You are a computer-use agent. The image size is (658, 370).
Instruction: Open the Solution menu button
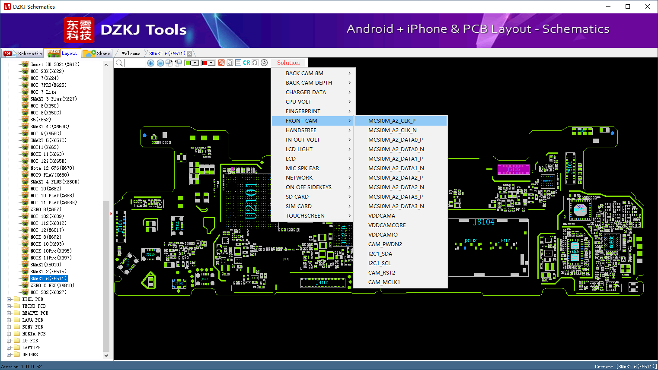288,63
